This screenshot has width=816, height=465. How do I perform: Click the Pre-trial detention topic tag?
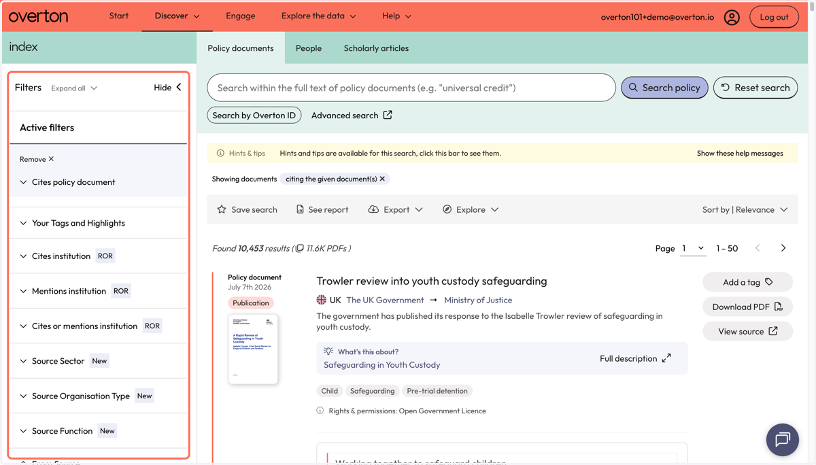pyautogui.click(x=437, y=391)
